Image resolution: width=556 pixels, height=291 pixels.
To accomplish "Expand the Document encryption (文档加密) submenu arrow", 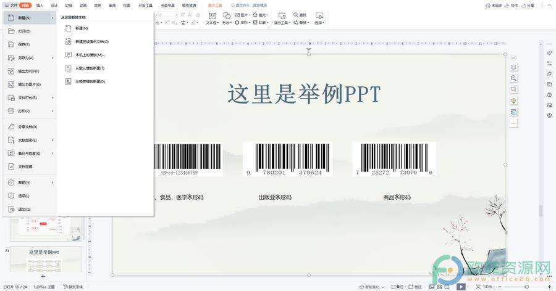I will [53, 140].
